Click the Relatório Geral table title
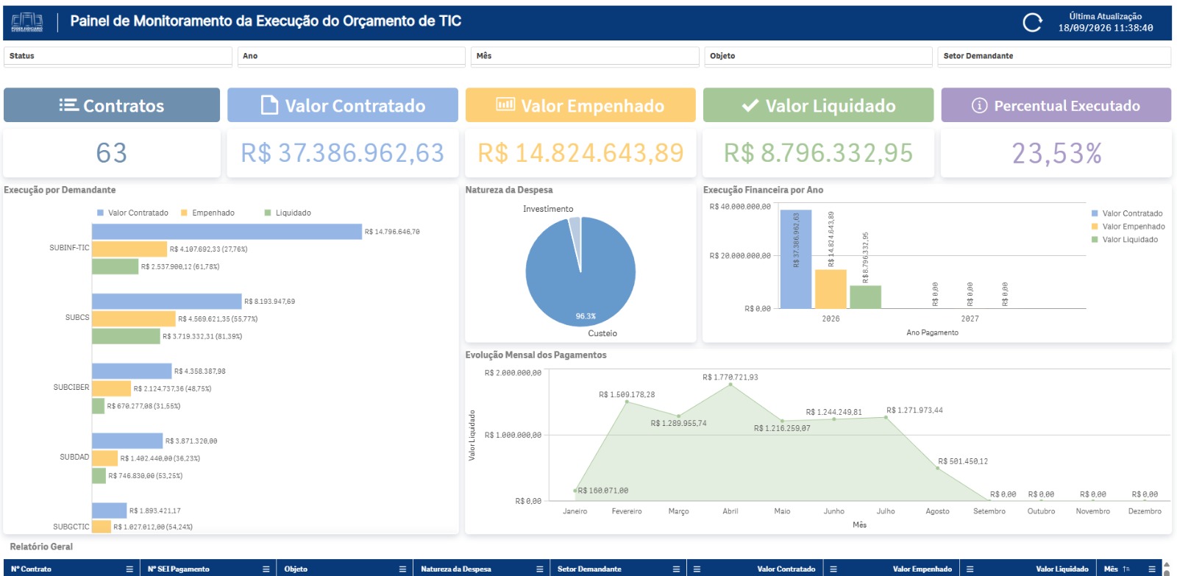The height and width of the screenshot is (576, 1177). (x=41, y=547)
